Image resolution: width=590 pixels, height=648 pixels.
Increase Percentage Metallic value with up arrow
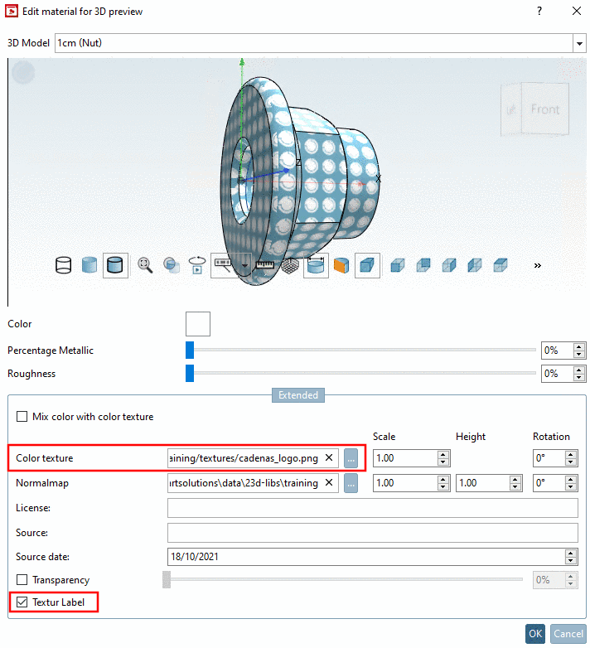pyautogui.click(x=579, y=346)
